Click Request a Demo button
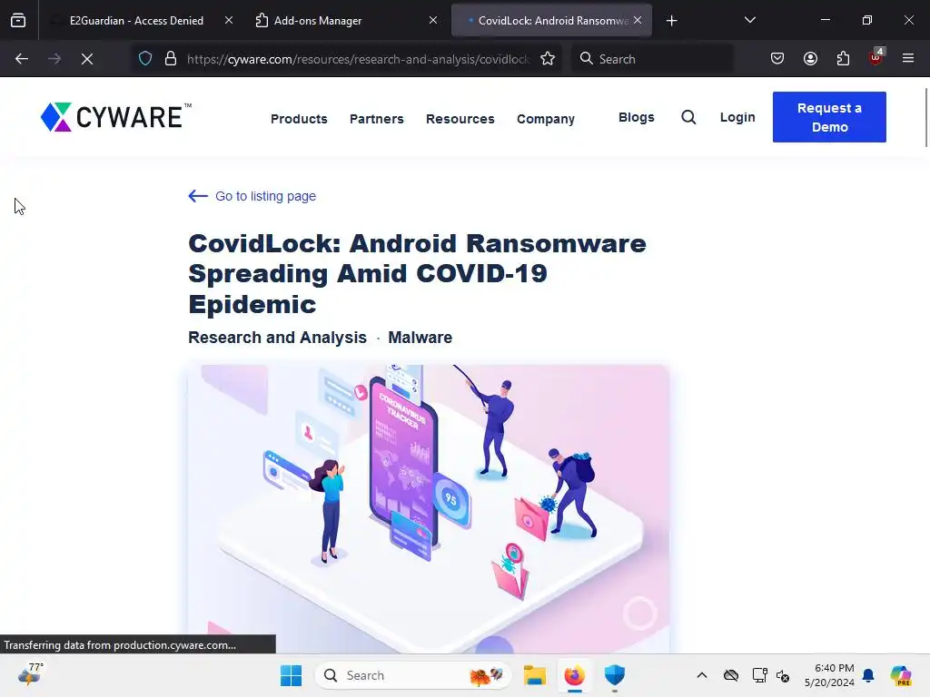930x697 pixels. [x=829, y=117]
